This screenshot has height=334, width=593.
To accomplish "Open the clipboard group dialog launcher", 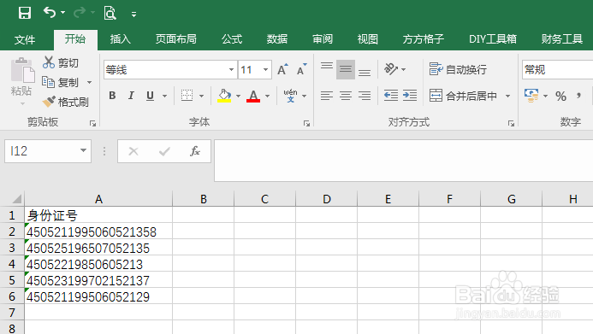I will 92,123.
